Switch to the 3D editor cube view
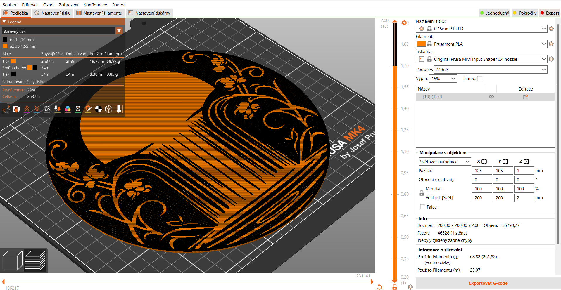Screen dimensions: 561x290 tap(12, 261)
